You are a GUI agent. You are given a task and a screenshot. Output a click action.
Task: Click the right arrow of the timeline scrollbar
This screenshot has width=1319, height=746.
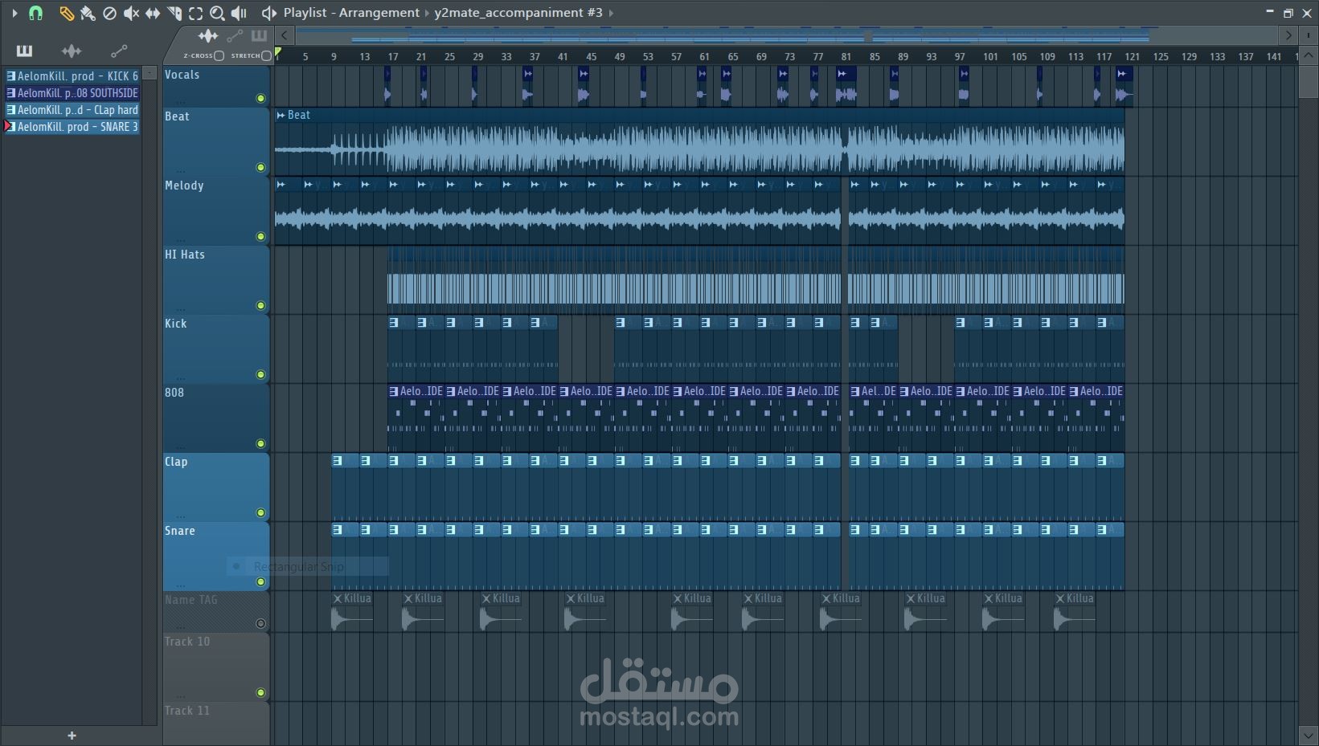(1288, 35)
